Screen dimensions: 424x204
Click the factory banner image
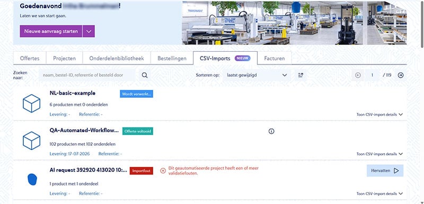[294, 23]
